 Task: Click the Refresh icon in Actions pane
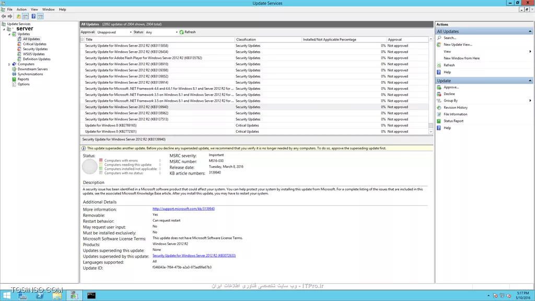tap(439, 65)
